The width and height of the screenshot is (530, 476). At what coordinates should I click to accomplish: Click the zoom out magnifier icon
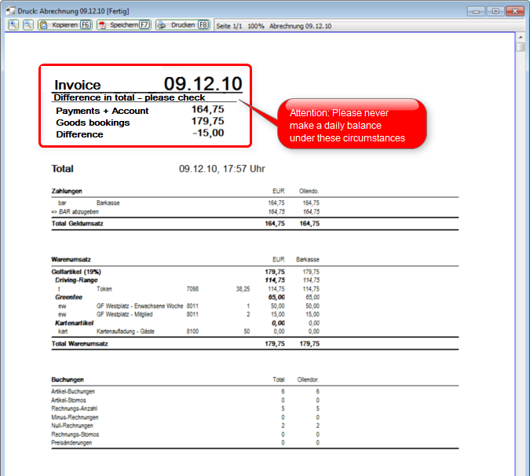point(27,25)
